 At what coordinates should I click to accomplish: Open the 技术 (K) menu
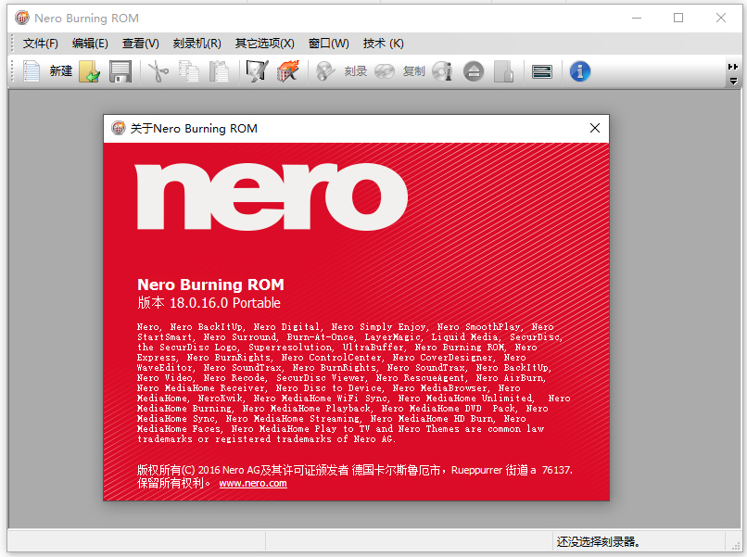pyautogui.click(x=384, y=44)
